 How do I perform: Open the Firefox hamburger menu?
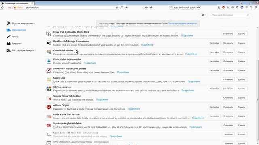click(256, 8)
